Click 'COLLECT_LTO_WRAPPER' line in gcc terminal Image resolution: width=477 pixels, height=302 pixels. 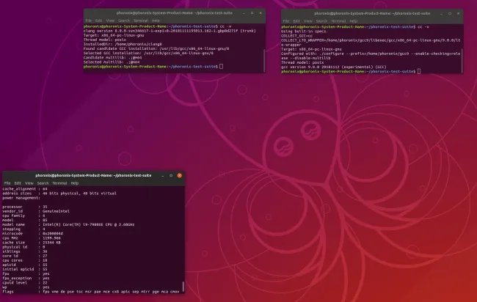[x=371, y=43]
